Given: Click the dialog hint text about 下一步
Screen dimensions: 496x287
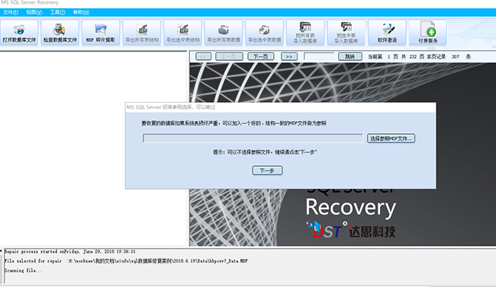Looking at the screenshot, I should coord(265,152).
